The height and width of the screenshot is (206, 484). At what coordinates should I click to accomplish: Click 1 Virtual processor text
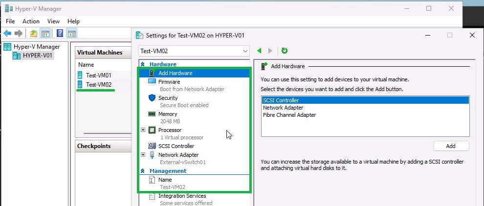click(x=182, y=137)
